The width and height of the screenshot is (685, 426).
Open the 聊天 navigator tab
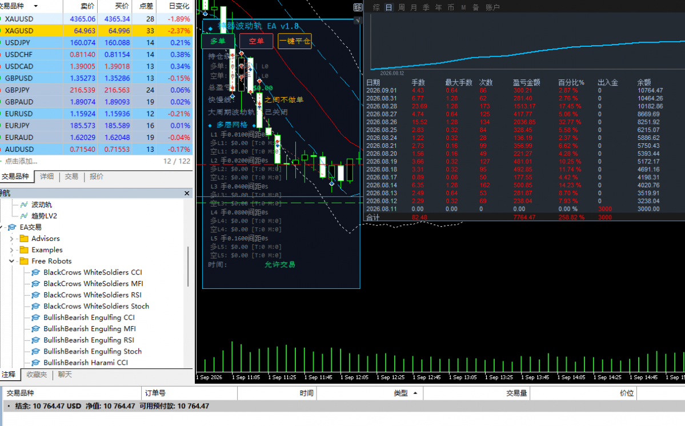(x=65, y=375)
